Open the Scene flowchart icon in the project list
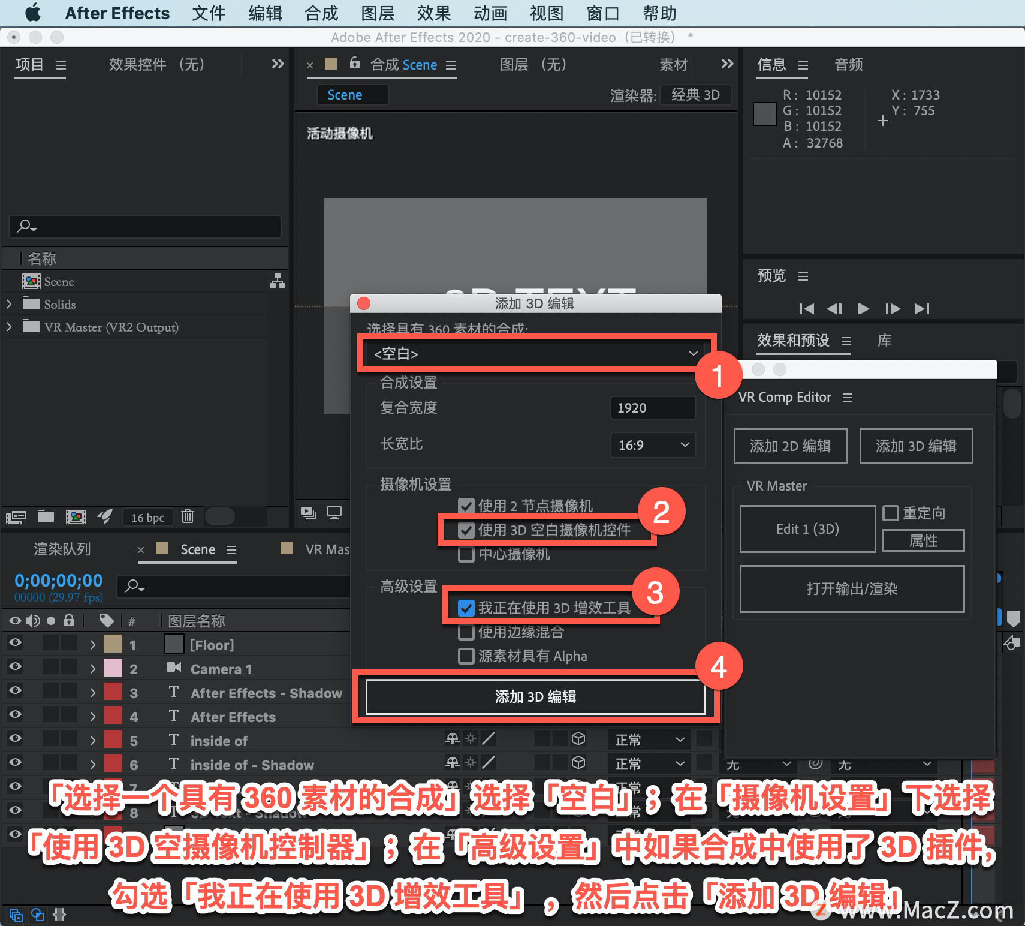 (x=277, y=281)
